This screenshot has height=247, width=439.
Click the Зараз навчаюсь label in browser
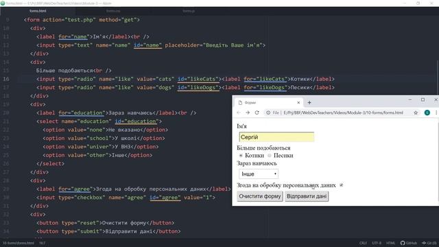[x=257, y=163]
